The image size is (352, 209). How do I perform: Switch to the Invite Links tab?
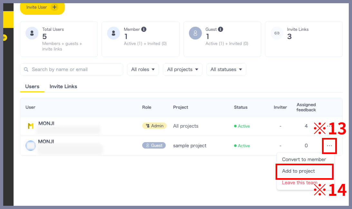click(x=63, y=86)
